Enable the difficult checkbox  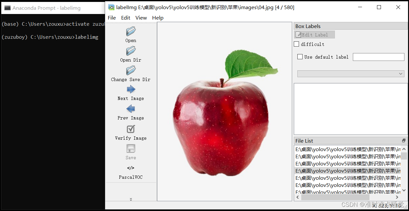click(296, 44)
